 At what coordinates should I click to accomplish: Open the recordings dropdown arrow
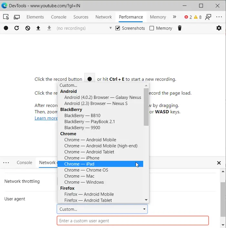(x=110, y=28)
